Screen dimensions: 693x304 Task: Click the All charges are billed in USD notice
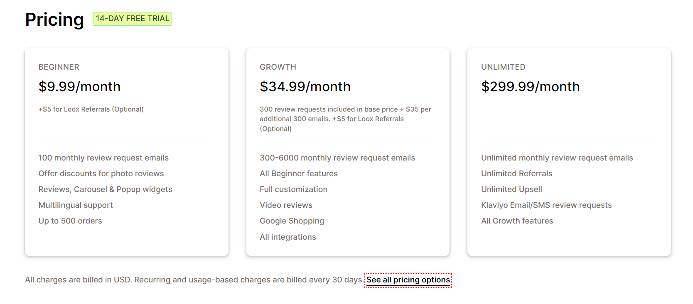click(x=194, y=280)
